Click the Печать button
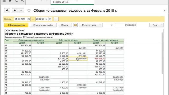Viewport: 169px width, 95px height. click(65, 25)
